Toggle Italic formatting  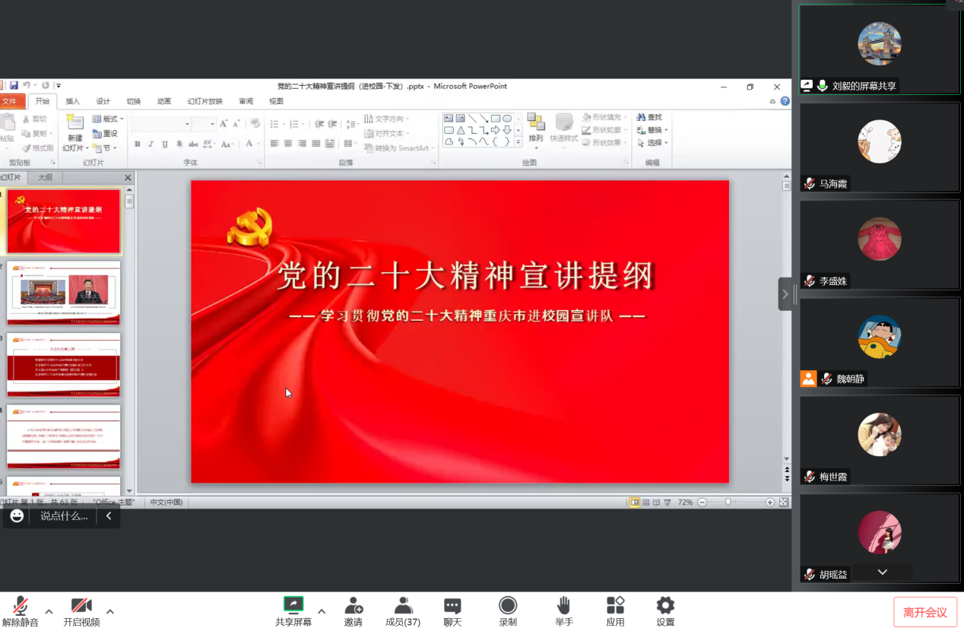151,144
